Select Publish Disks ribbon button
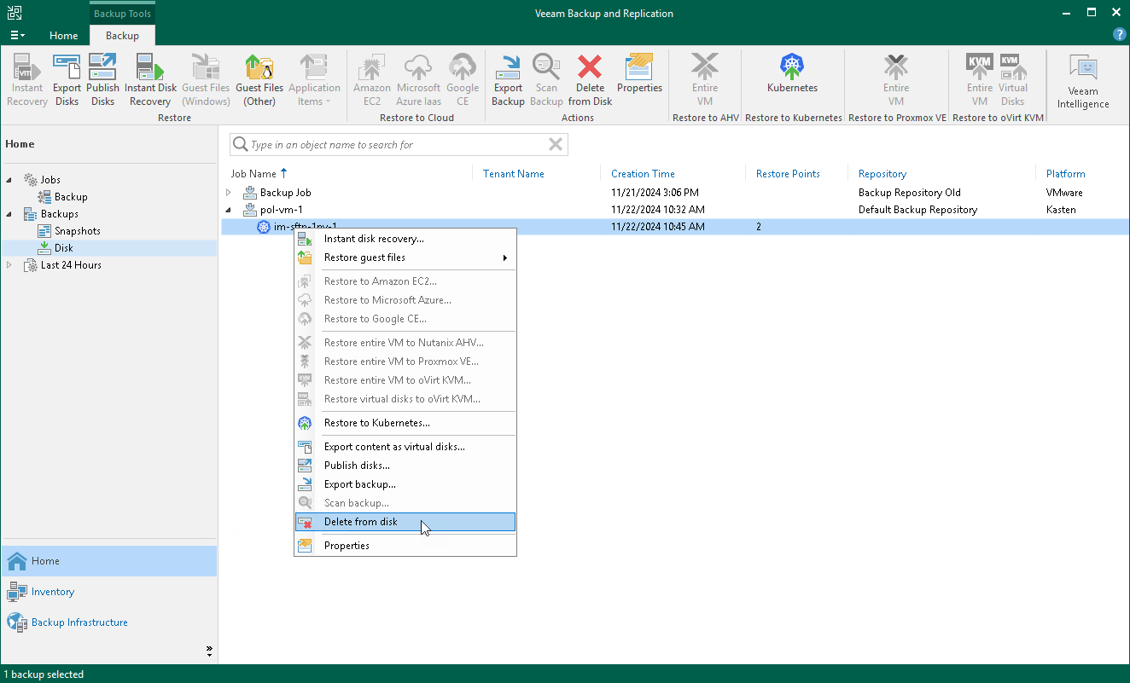 [x=102, y=80]
